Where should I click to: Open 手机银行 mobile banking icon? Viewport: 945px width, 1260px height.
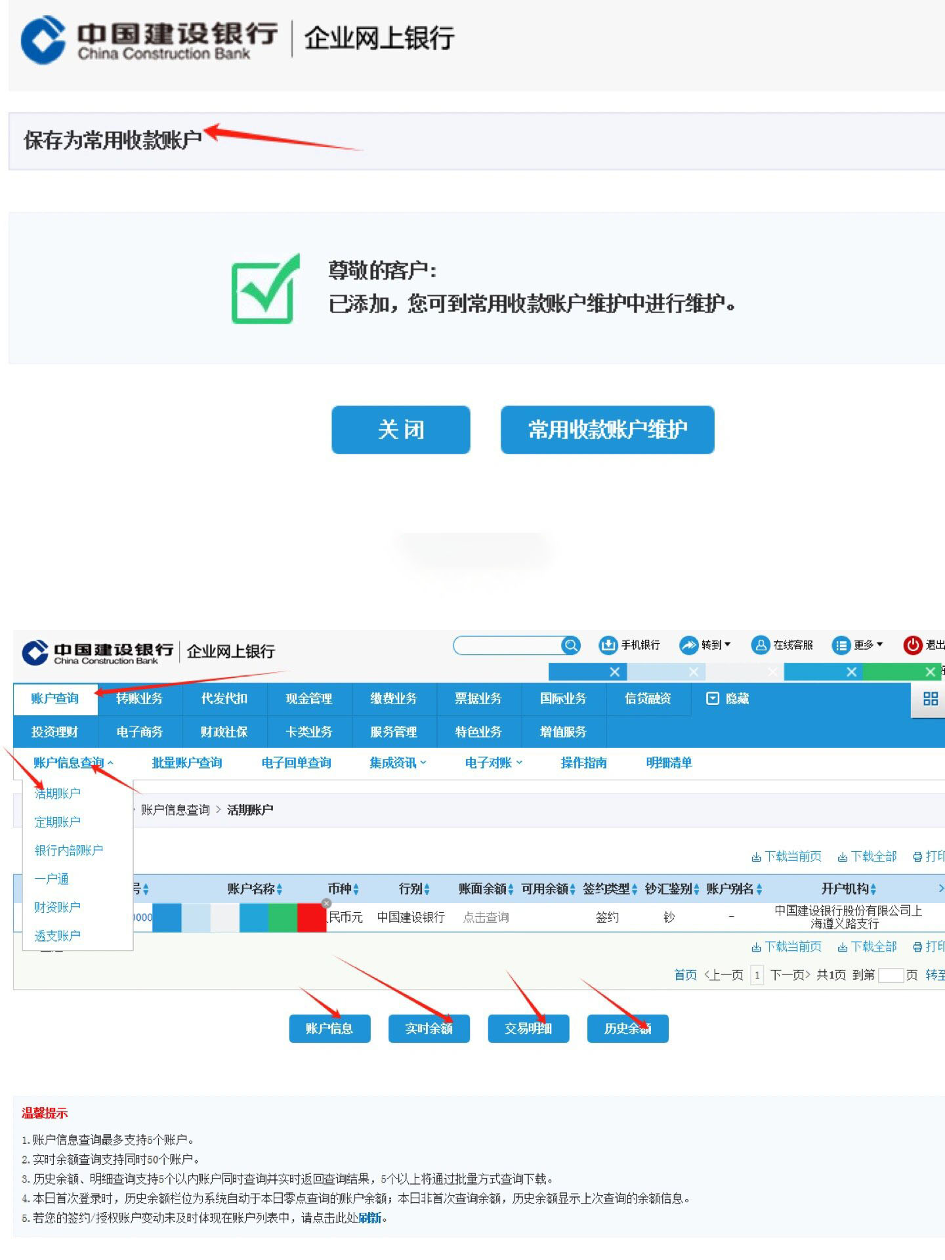(x=608, y=645)
